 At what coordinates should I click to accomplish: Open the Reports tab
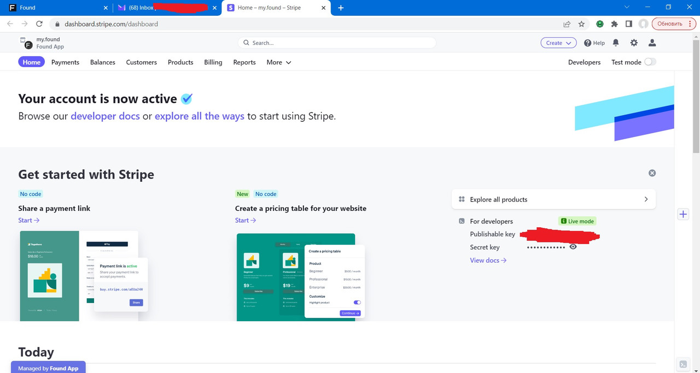[x=244, y=62]
